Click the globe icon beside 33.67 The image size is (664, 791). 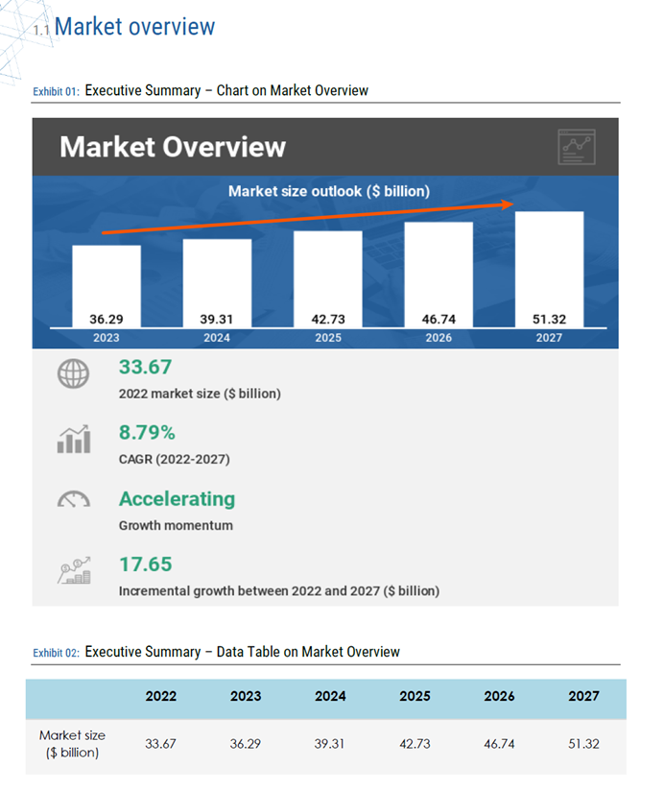tap(73, 373)
